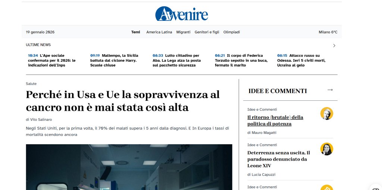This screenshot has height=190, width=382.
Task: Click Lucia Capuzzi's author avatar
Action: pyautogui.click(x=326, y=149)
